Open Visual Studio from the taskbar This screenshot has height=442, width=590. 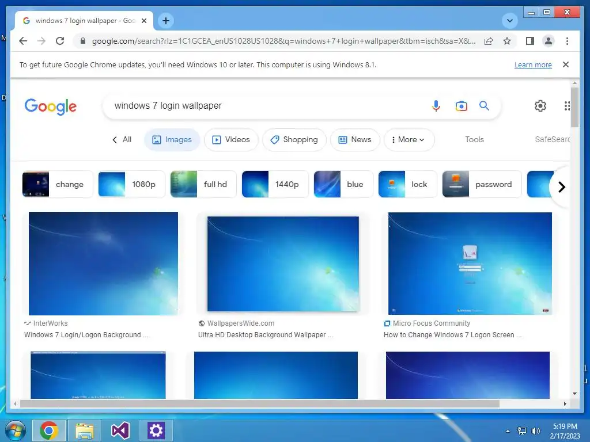click(x=120, y=430)
